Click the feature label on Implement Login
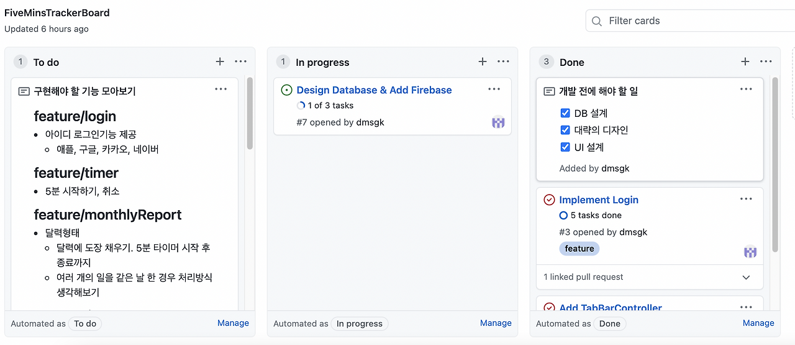 click(x=579, y=249)
